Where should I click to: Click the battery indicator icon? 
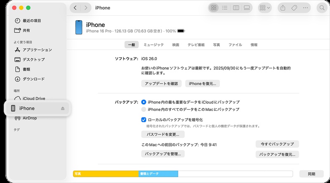coord(181,31)
